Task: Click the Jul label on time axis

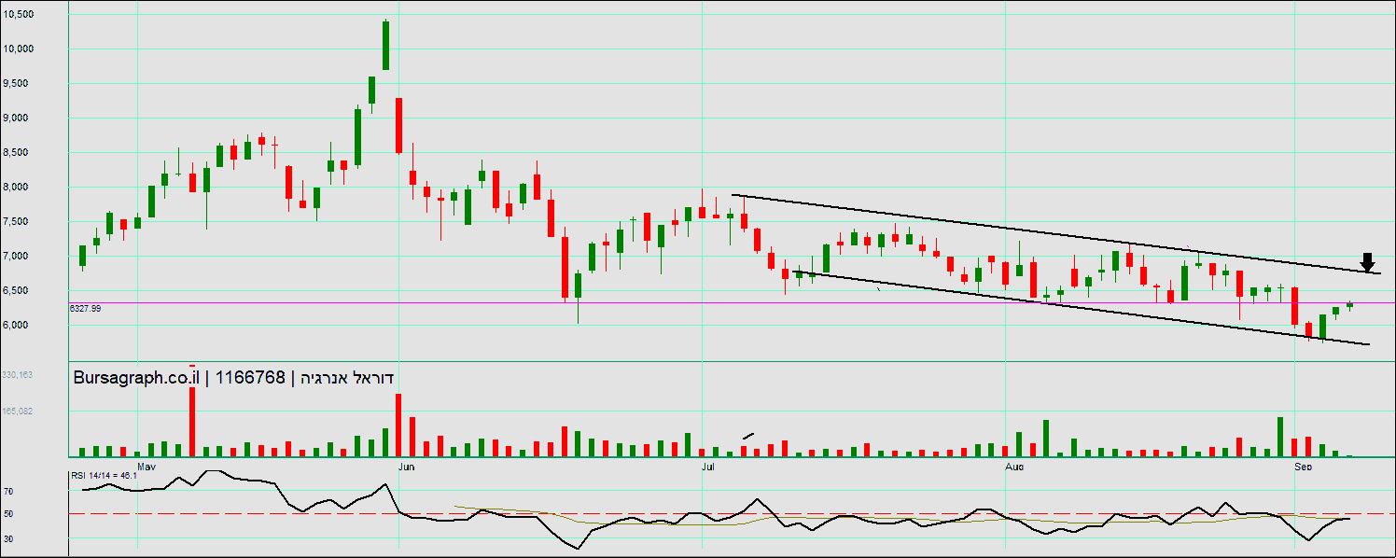Action: coord(707,464)
